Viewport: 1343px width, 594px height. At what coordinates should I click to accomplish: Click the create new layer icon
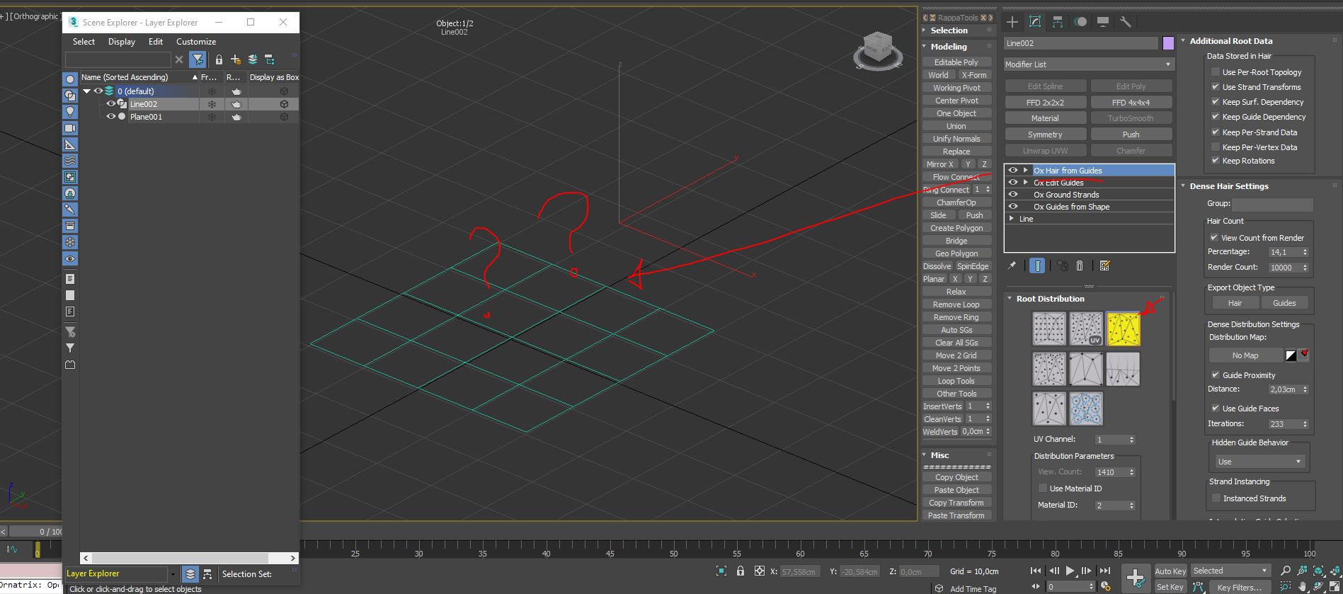click(236, 59)
